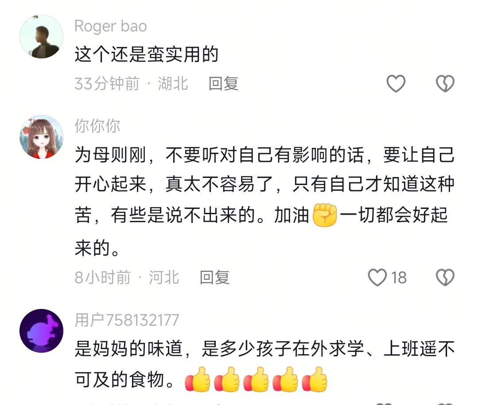Image resolution: width=478 pixels, height=405 pixels.
Task: Reply to the 你你你 comment with 回复
Action: [x=214, y=278]
